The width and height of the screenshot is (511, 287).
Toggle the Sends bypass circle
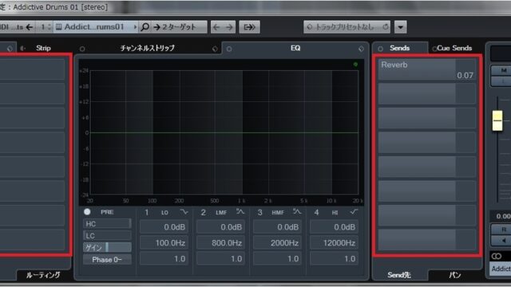(x=380, y=49)
